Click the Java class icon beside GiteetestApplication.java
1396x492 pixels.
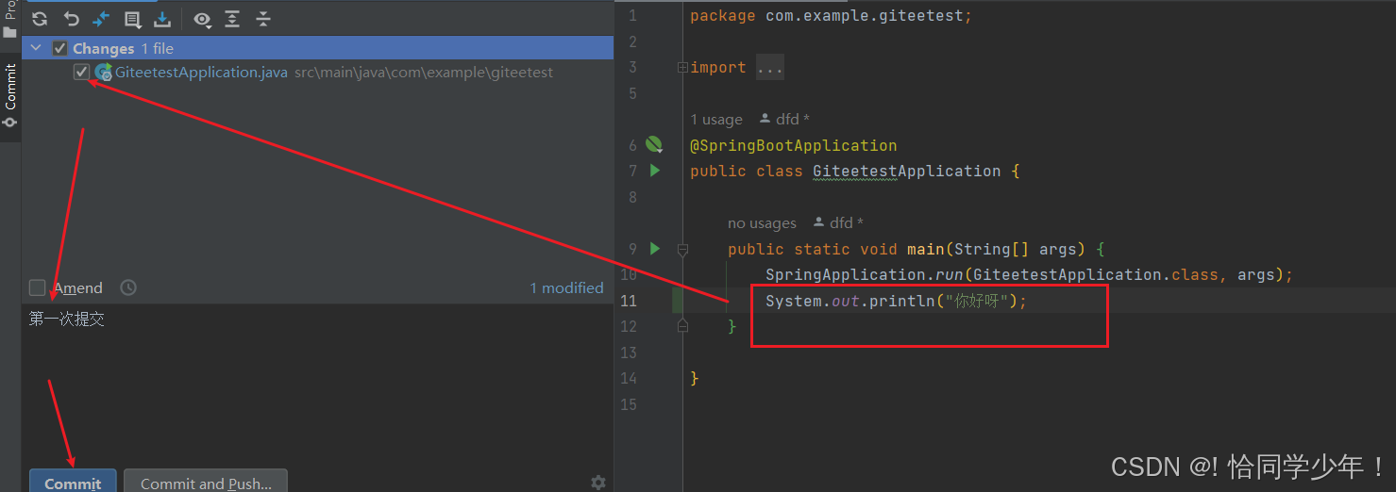[103, 72]
